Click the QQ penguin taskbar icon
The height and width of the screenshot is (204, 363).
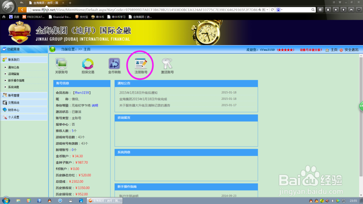(x=49, y=201)
